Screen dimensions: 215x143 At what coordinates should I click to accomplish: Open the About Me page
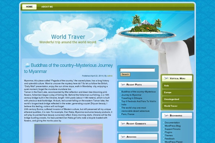[47, 7]
